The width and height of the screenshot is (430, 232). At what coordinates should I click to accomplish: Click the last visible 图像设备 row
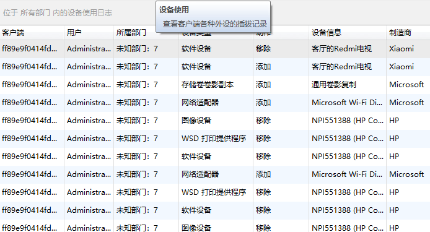point(215,227)
